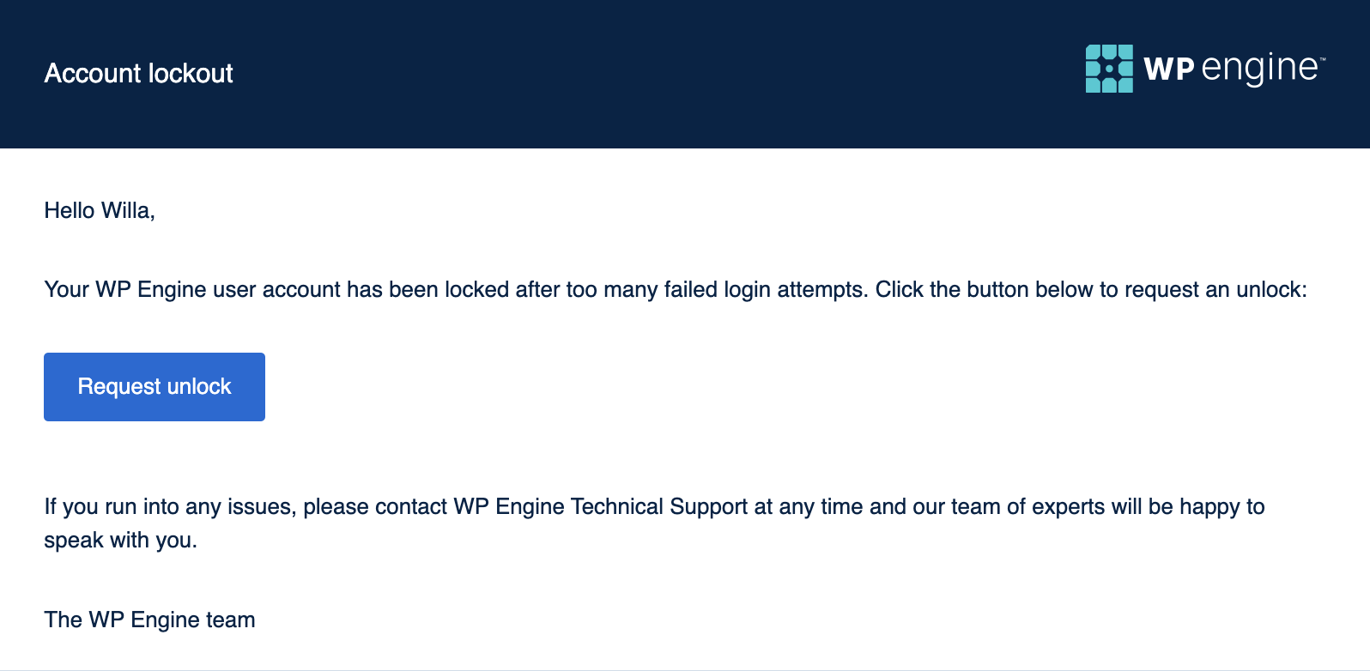The image size is (1370, 671).
Task: Select the words speak with you
Action: tap(120, 540)
